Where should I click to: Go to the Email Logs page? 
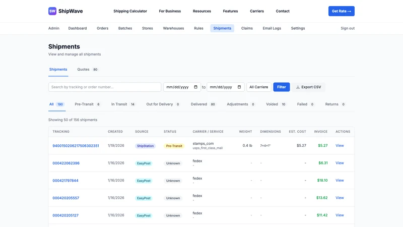[272, 28]
